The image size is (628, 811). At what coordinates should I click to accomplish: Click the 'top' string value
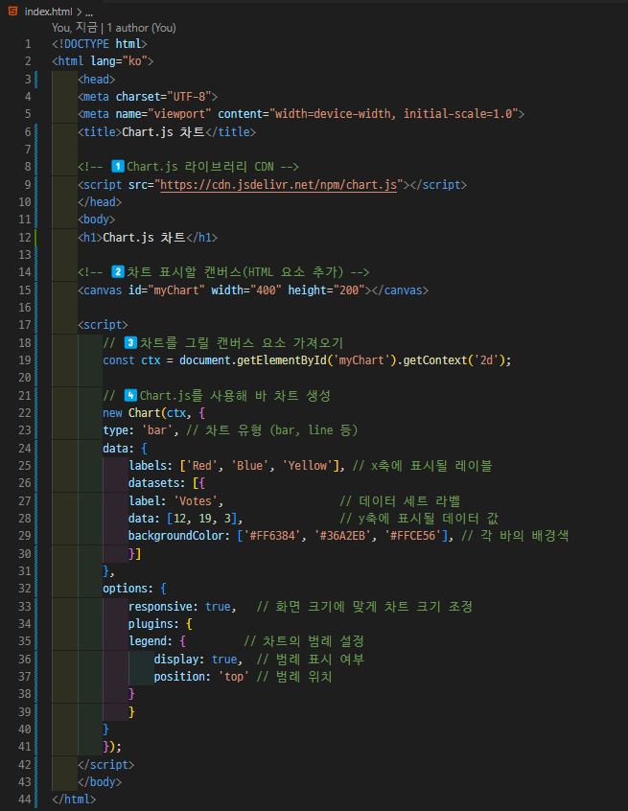[x=233, y=677]
